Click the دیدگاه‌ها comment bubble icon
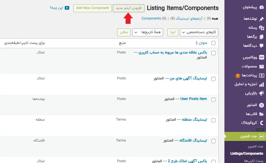 coord(261,46)
